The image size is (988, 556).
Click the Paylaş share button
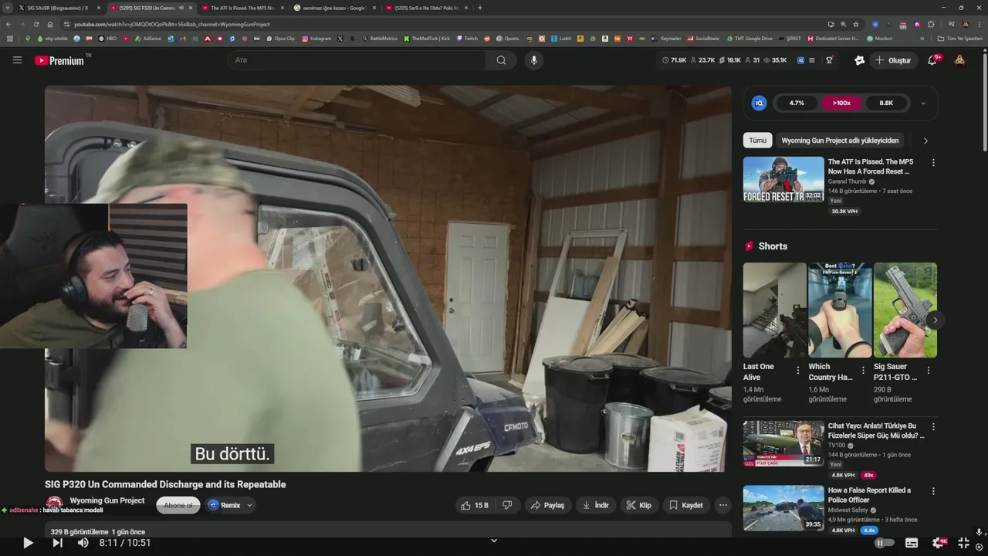tap(548, 505)
